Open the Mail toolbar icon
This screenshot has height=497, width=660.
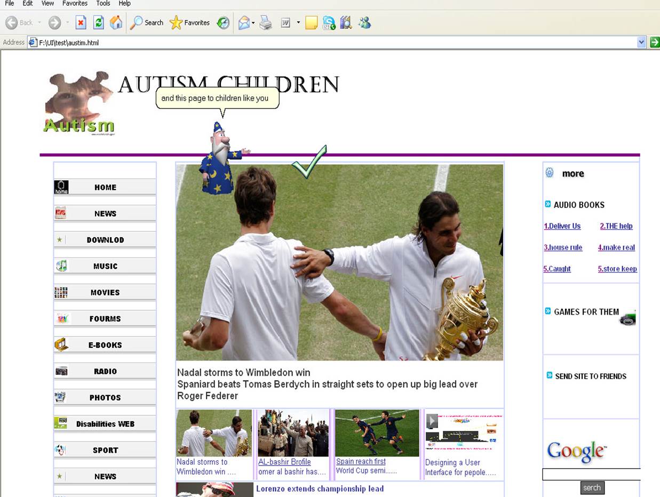coord(244,22)
